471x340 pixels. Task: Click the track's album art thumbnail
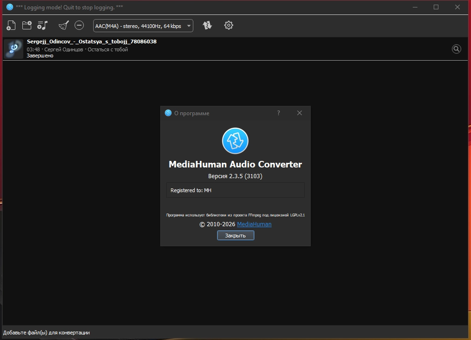(14, 49)
